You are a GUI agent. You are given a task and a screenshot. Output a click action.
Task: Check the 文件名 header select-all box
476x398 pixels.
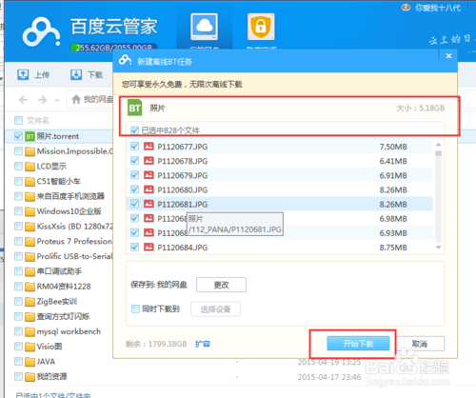pos(18,120)
